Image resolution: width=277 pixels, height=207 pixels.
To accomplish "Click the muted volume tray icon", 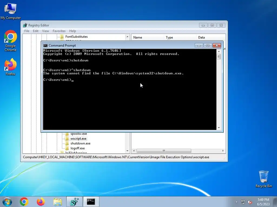I will click(250, 202).
